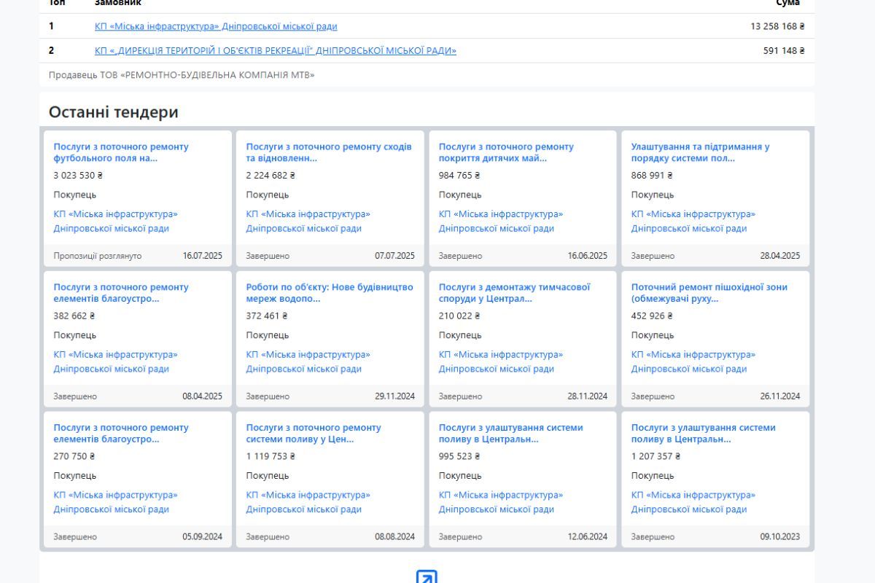Click buyer link in the 26.11.2024 tender card

pyautogui.click(x=693, y=361)
